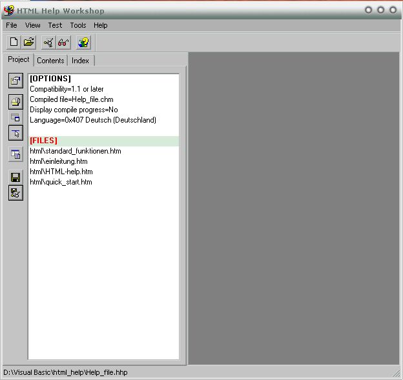Open the Tools menu

[78, 25]
